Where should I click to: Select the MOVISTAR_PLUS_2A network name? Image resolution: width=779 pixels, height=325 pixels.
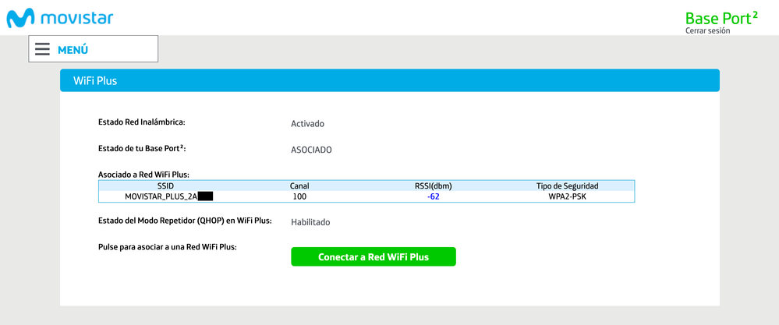pos(161,196)
